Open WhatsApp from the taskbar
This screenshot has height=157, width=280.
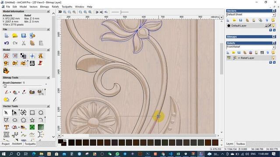point(117,154)
